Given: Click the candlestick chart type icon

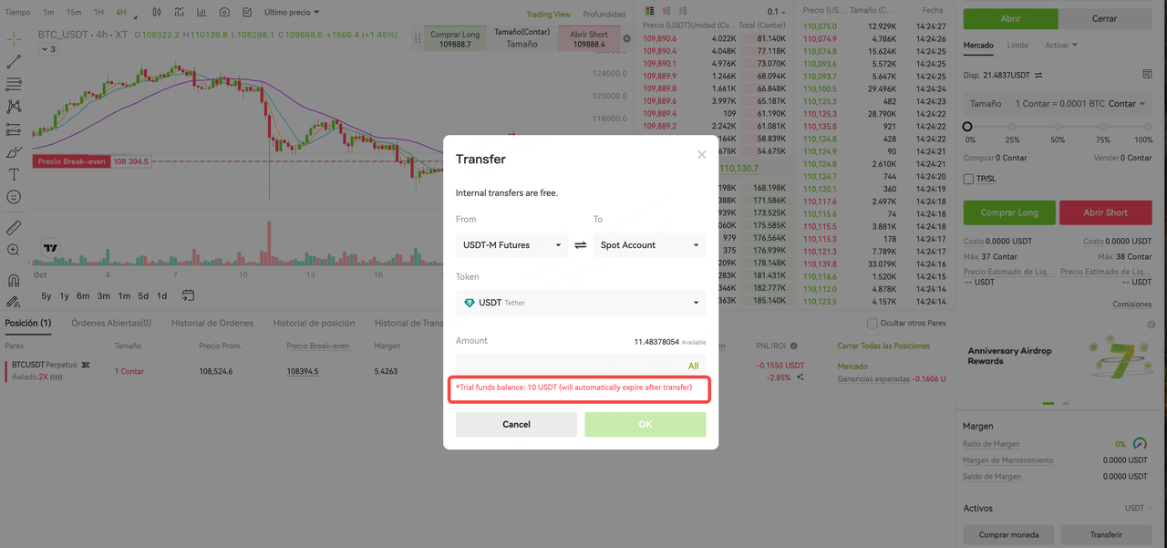Looking at the screenshot, I should (157, 13).
